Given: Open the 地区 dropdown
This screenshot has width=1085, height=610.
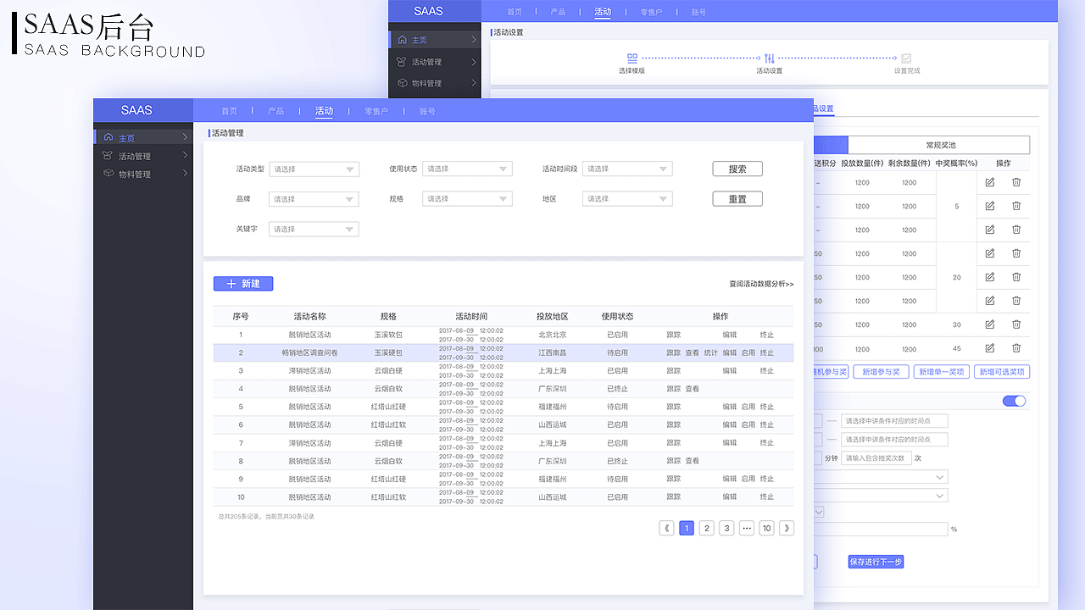Looking at the screenshot, I should (x=627, y=199).
